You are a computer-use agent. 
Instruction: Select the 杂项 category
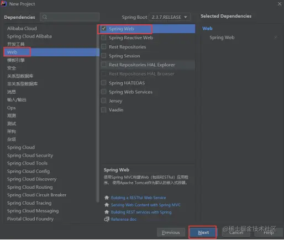[12, 139]
